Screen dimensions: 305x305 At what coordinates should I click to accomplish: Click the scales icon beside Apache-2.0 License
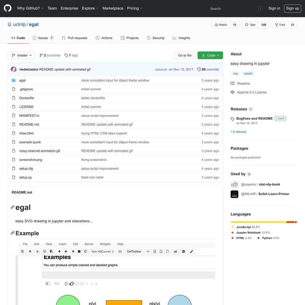232,92
